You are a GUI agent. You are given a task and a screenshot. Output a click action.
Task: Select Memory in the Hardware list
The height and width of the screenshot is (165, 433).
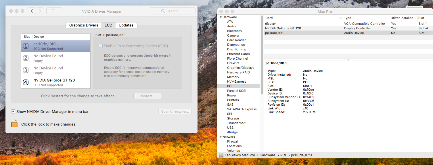[233, 77]
